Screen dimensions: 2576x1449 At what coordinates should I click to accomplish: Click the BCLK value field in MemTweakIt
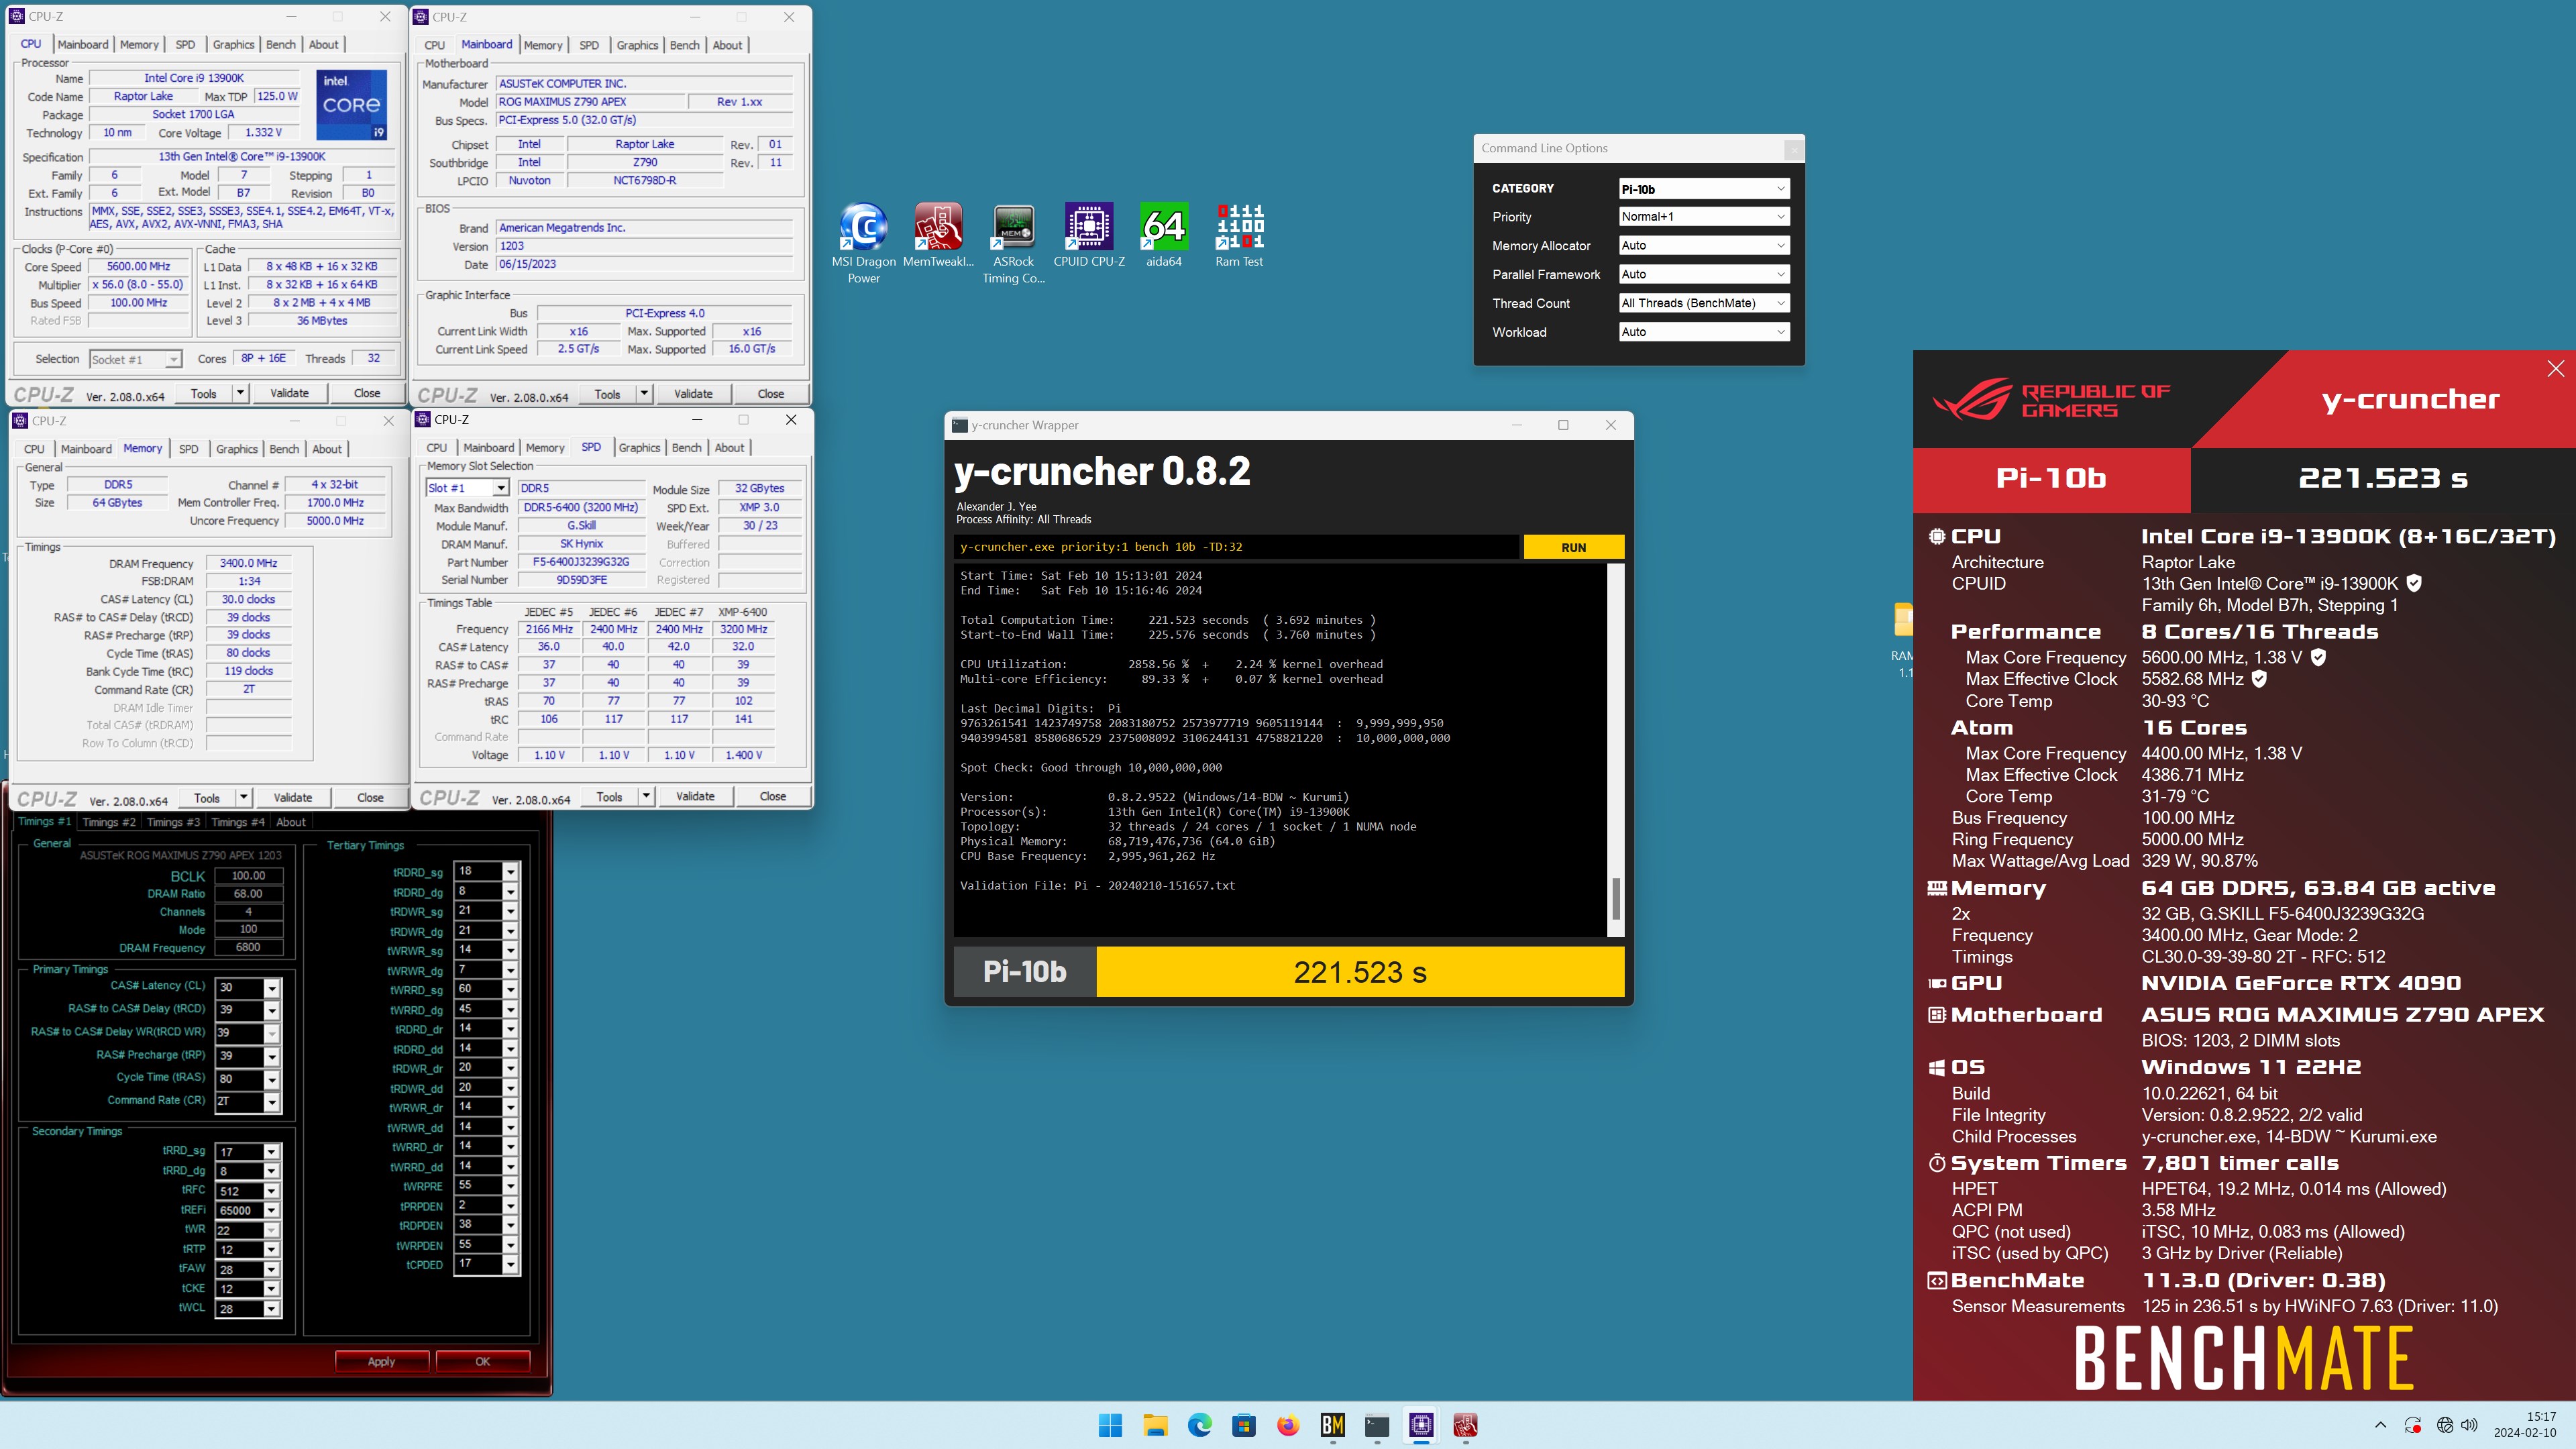248,875
